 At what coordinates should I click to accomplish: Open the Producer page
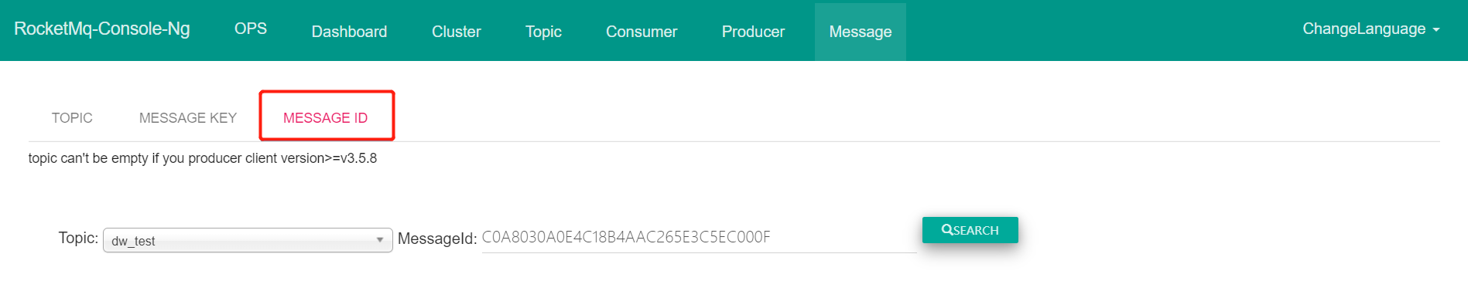[x=753, y=32]
